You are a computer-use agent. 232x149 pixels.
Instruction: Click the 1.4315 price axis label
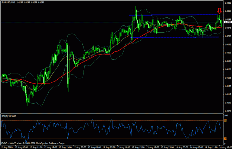click(x=228, y=11)
